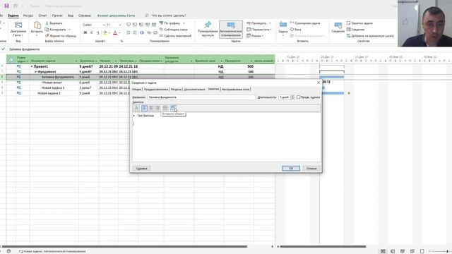Toggle the 'Предв. оценка' estimated checkbox

pyautogui.click(x=298, y=97)
